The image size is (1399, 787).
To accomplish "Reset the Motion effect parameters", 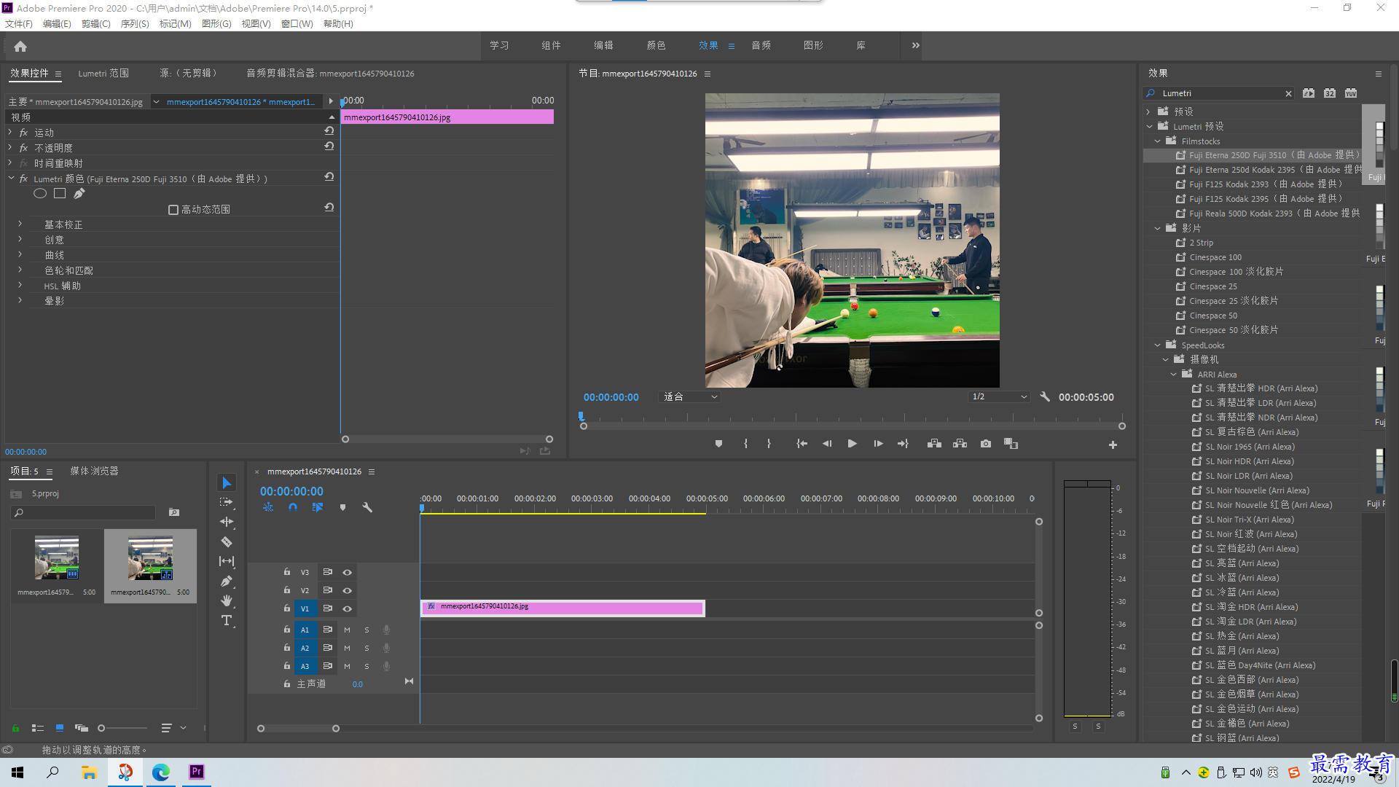I will [329, 131].
